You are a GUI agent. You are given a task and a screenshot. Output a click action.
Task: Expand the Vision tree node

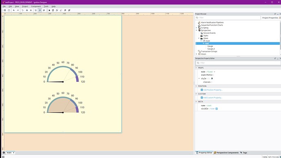(x=196, y=54)
